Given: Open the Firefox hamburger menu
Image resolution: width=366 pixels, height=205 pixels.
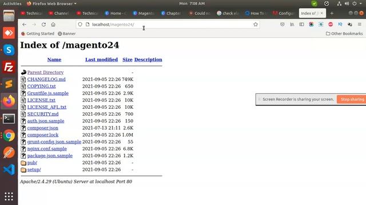Looking at the screenshot, I should click(360, 24).
